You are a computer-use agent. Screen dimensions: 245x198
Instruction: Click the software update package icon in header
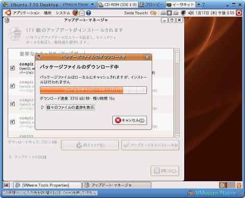coord(15,33)
